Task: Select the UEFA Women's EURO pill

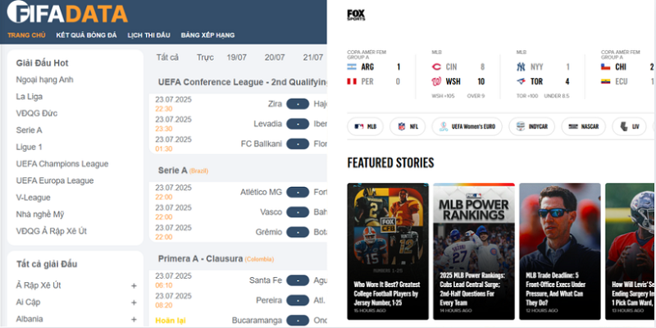Action: 467,126
